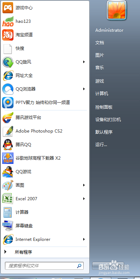Open 谷歌地球高程下载器 X2 DEM icon
The width and height of the screenshot is (140, 279).
[x=8, y=158]
